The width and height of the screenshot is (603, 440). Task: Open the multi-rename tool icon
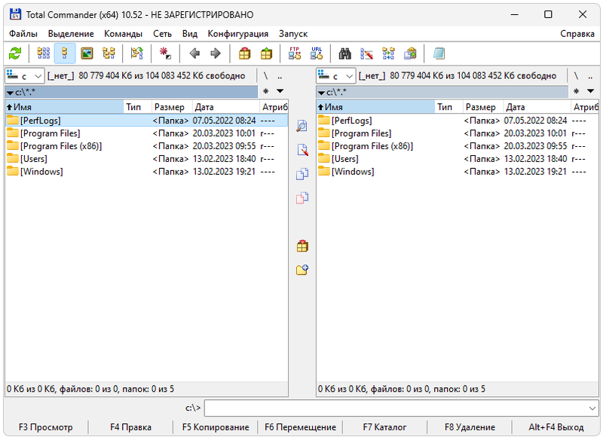click(366, 53)
